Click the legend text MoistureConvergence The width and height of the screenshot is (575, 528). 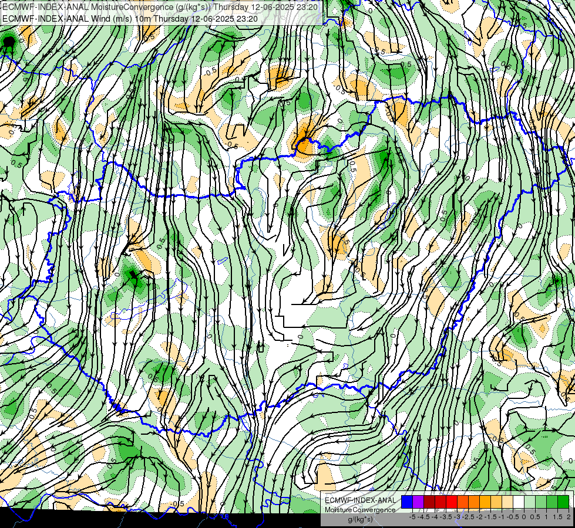click(x=360, y=510)
